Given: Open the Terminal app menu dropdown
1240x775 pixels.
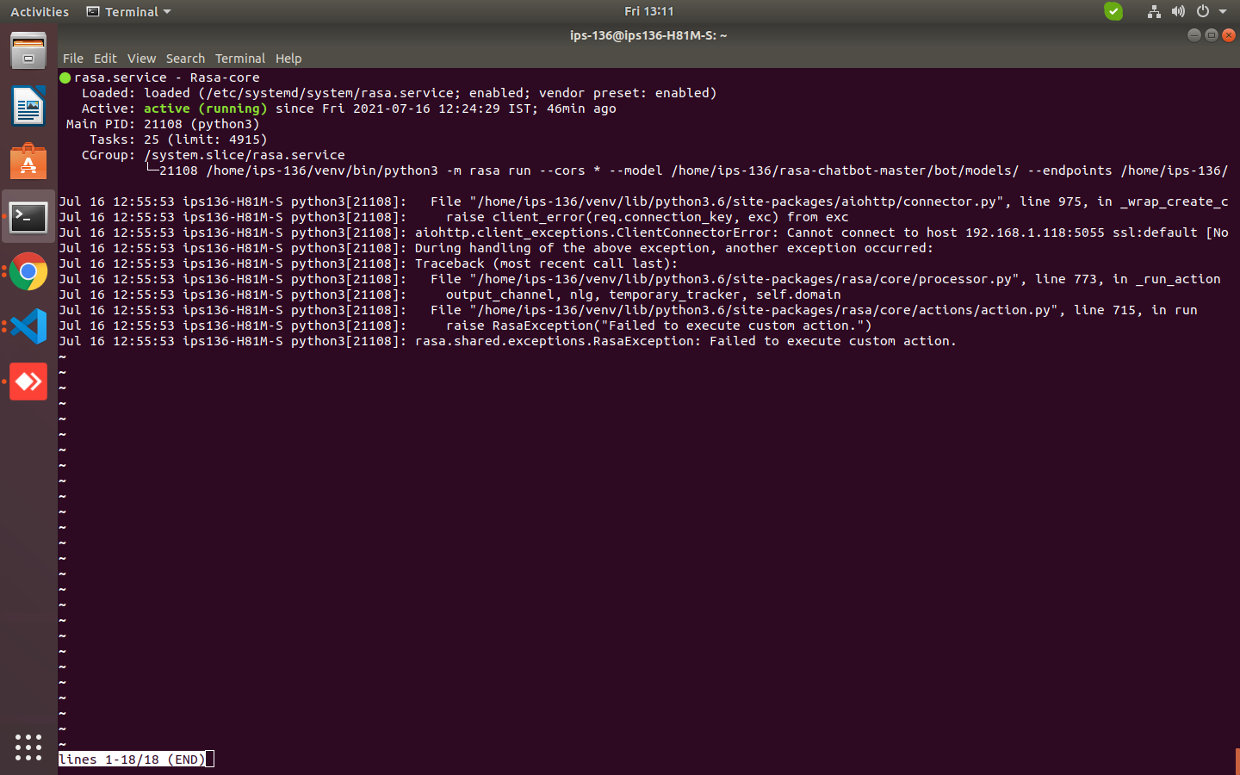Looking at the screenshot, I should click(129, 12).
